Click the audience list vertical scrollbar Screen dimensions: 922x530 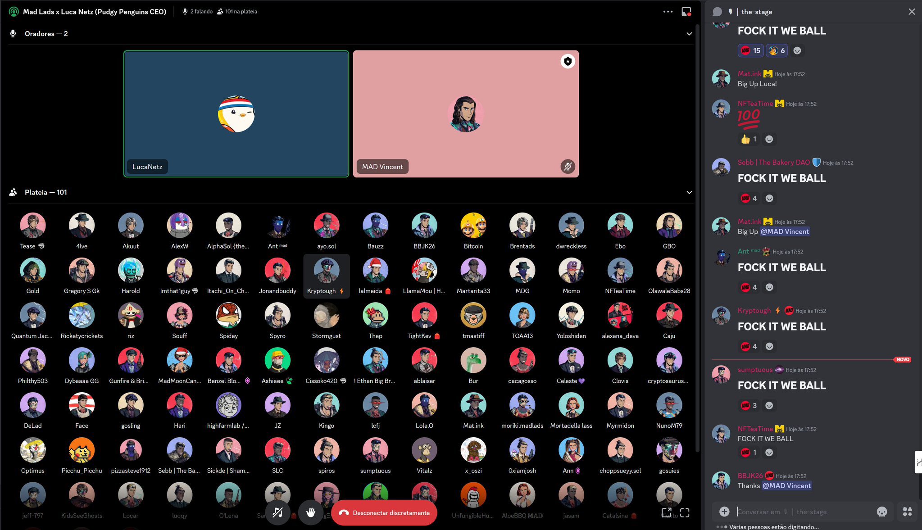pos(698,239)
